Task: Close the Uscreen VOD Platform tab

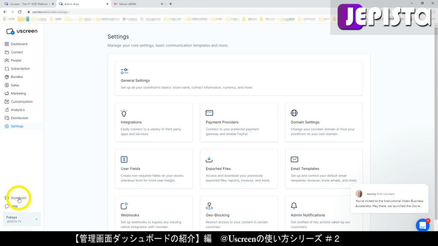Action: pyautogui.click(x=53, y=4)
